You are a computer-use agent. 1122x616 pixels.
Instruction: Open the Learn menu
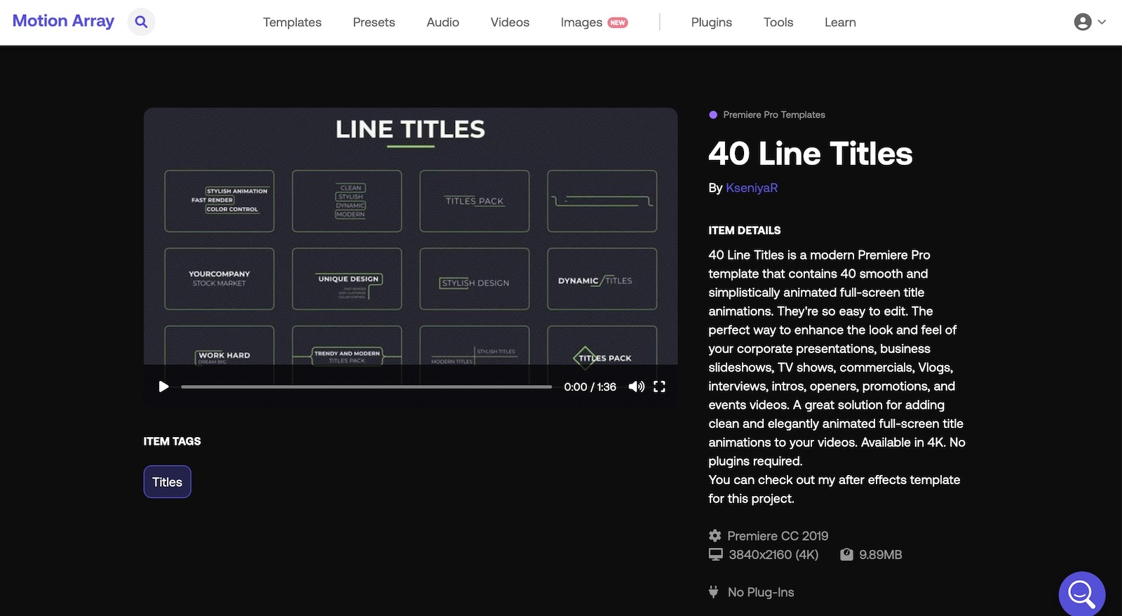point(840,22)
